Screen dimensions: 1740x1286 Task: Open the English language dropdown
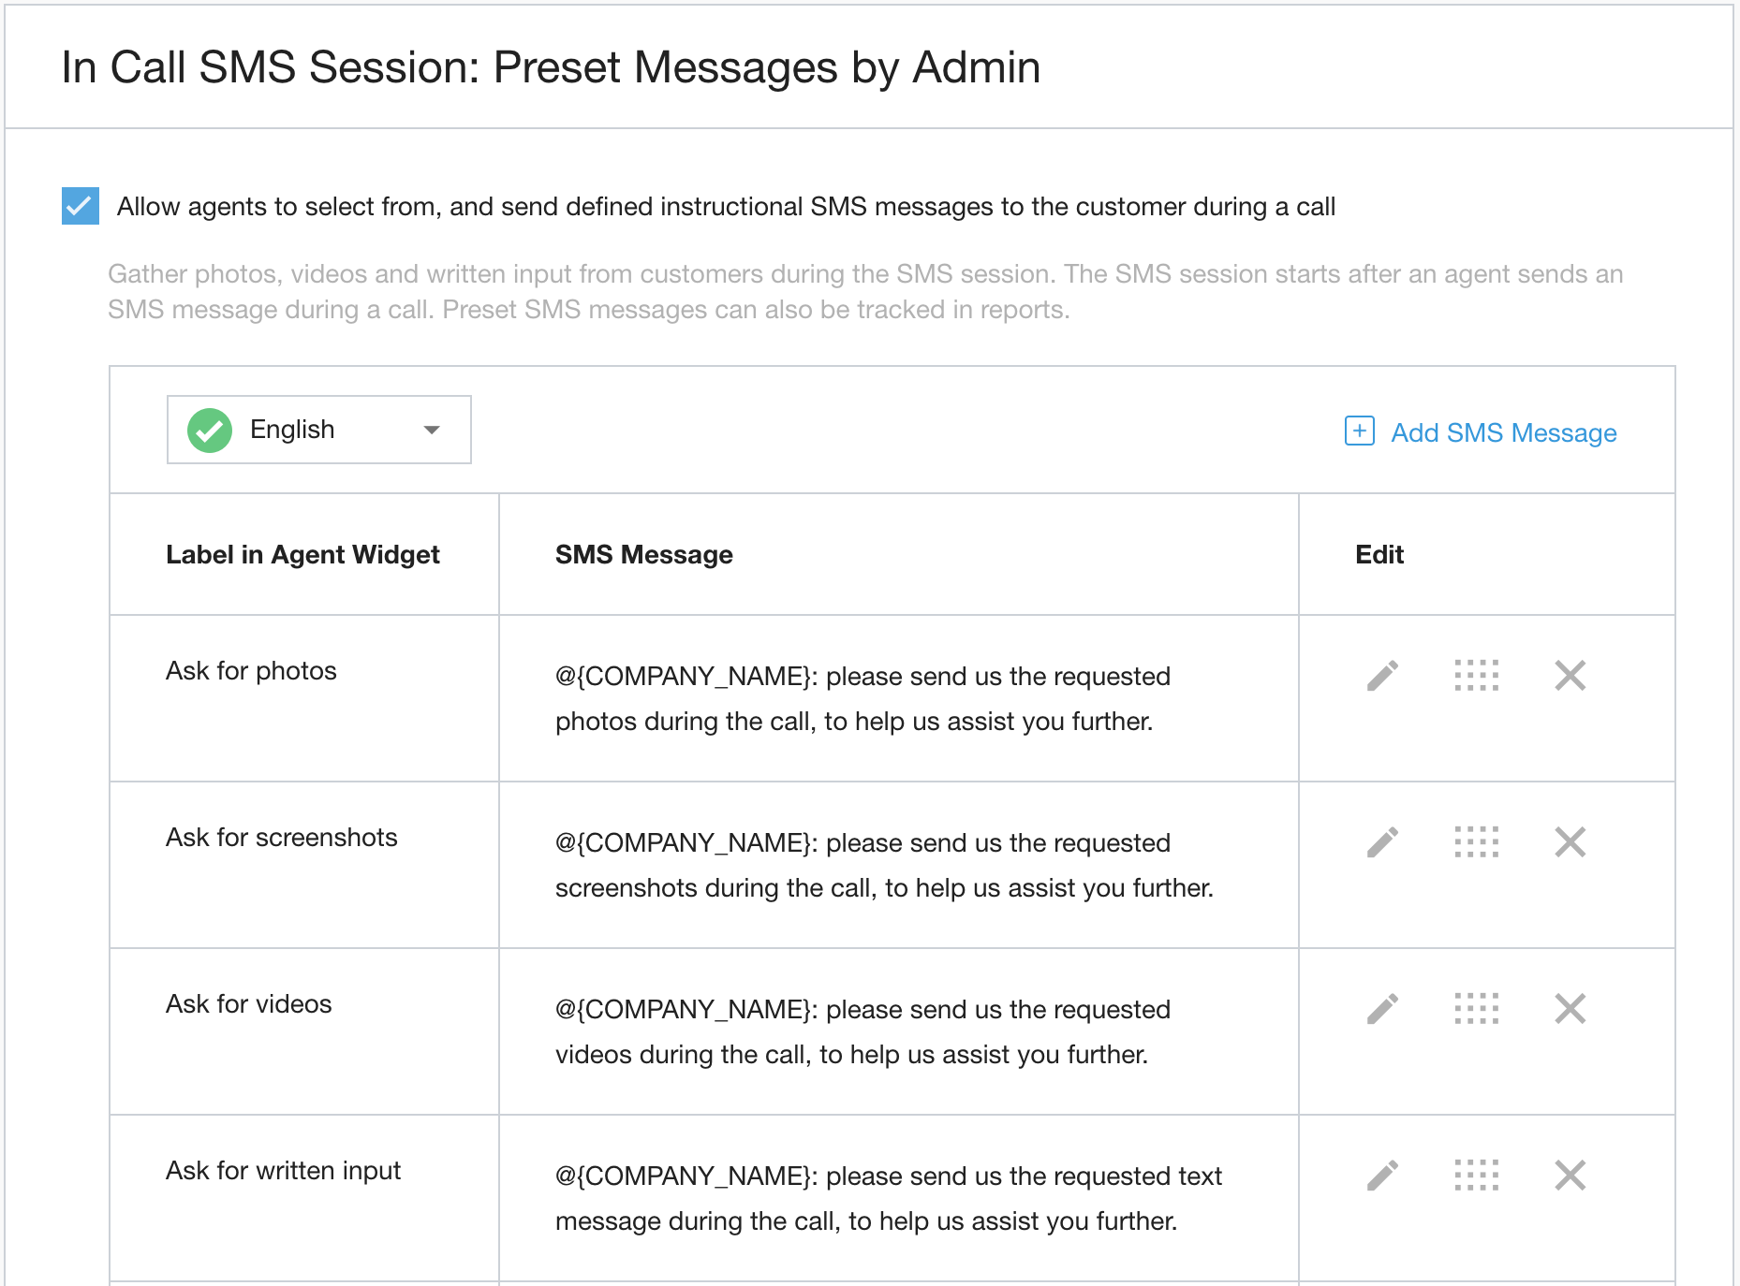pyautogui.click(x=318, y=430)
